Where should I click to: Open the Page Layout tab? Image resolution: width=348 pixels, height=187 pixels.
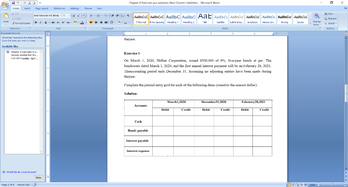42,9
